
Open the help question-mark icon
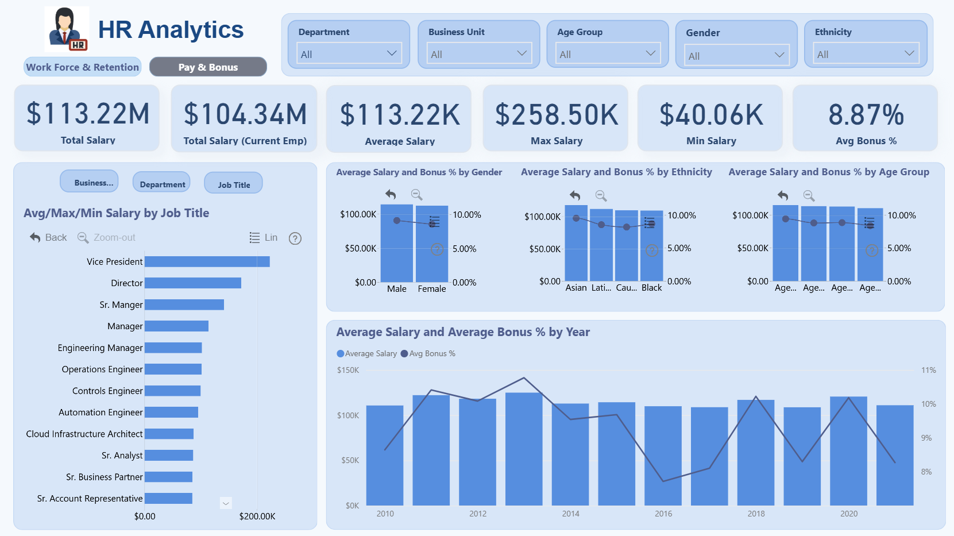click(295, 238)
